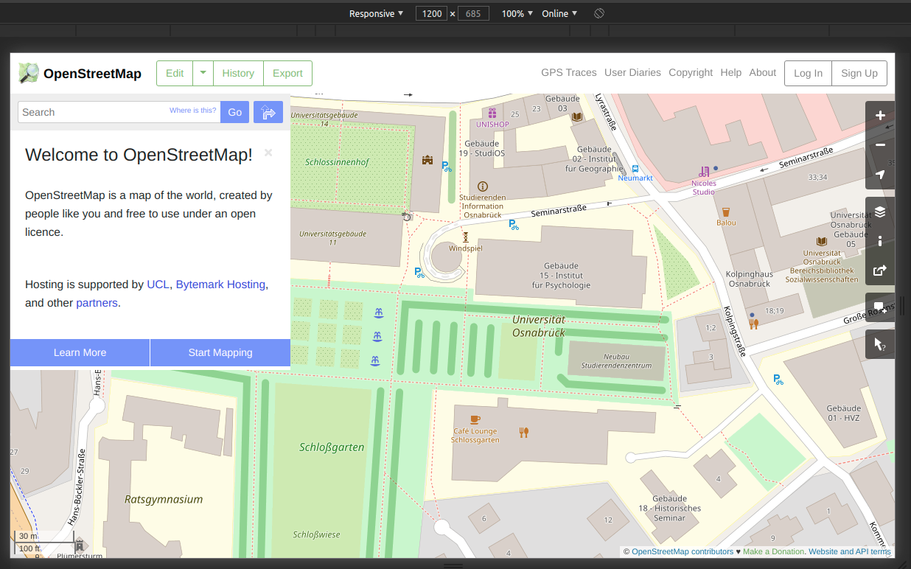
Task: Click the OpenStreetMap magnifier logo icon
Action: 29,73
